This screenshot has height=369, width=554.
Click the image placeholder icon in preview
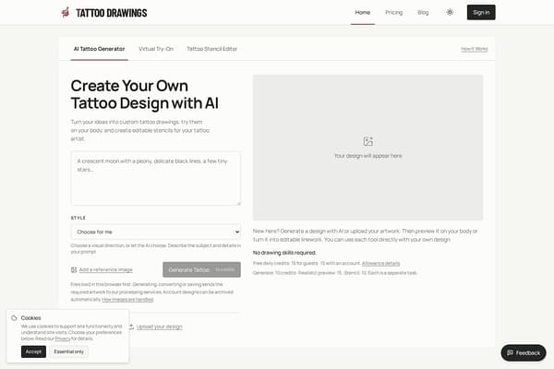coord(368,141)
